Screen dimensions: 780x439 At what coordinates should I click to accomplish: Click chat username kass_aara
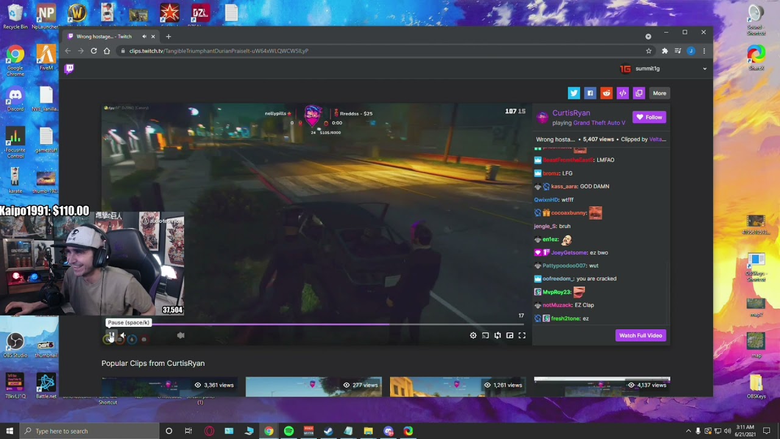[564, 187]
